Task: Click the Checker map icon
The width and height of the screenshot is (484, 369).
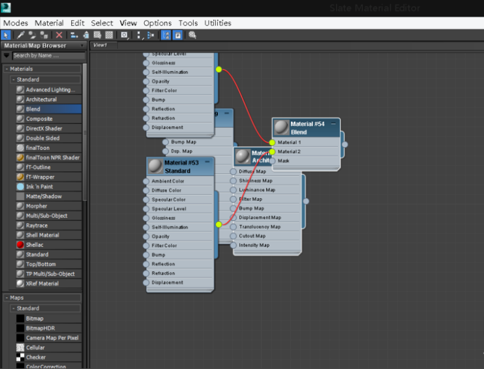Action: 20,357
